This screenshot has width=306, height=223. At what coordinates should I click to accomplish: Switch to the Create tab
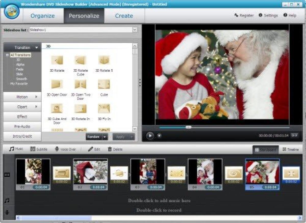pyautogui.click(x=124, y=16)
